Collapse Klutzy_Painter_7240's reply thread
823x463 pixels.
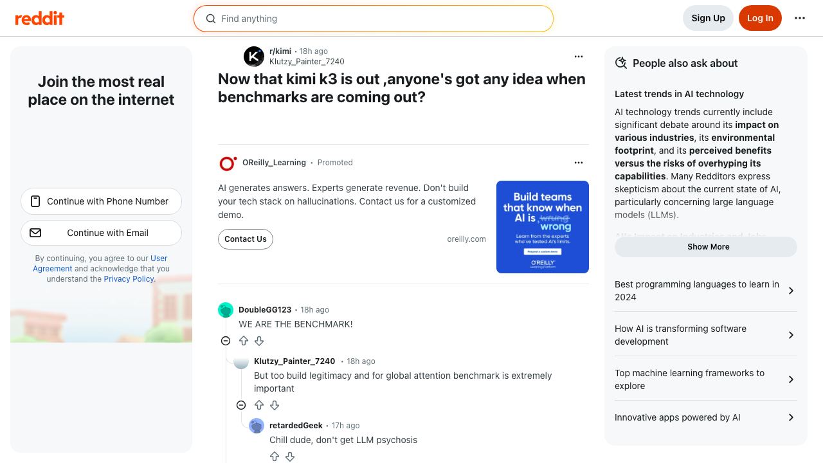pyautogui.click(x=241, y=405)
